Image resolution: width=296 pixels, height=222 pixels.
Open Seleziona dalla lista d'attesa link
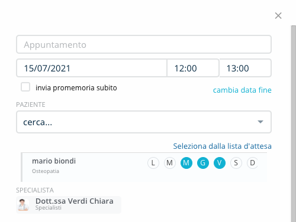pos(222,146)
